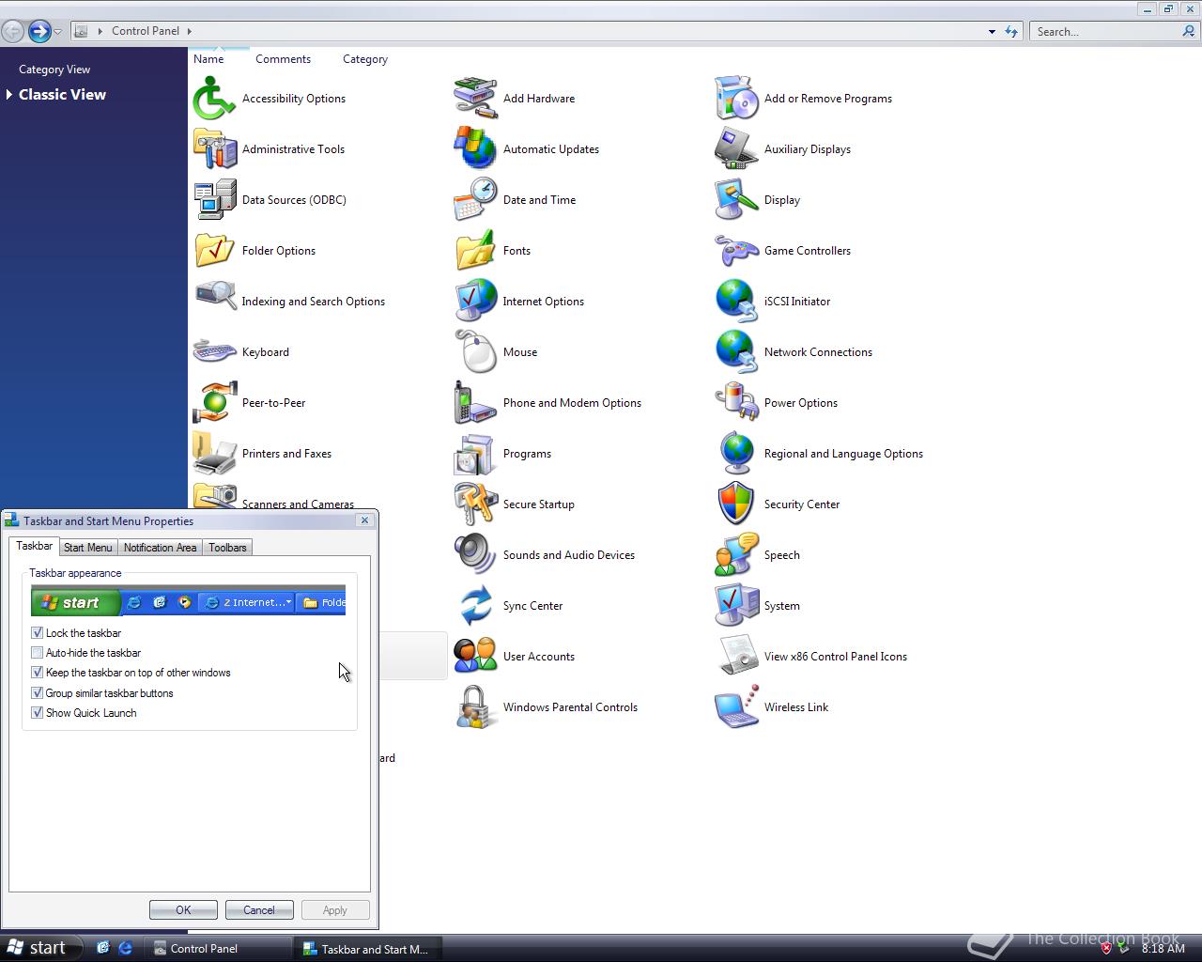Expand the recent pages dropdown arrow
This screenshot has height=962, width=1202.
coord(57,32)
